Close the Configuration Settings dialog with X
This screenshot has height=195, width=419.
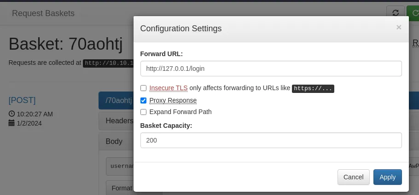[399, 27]
